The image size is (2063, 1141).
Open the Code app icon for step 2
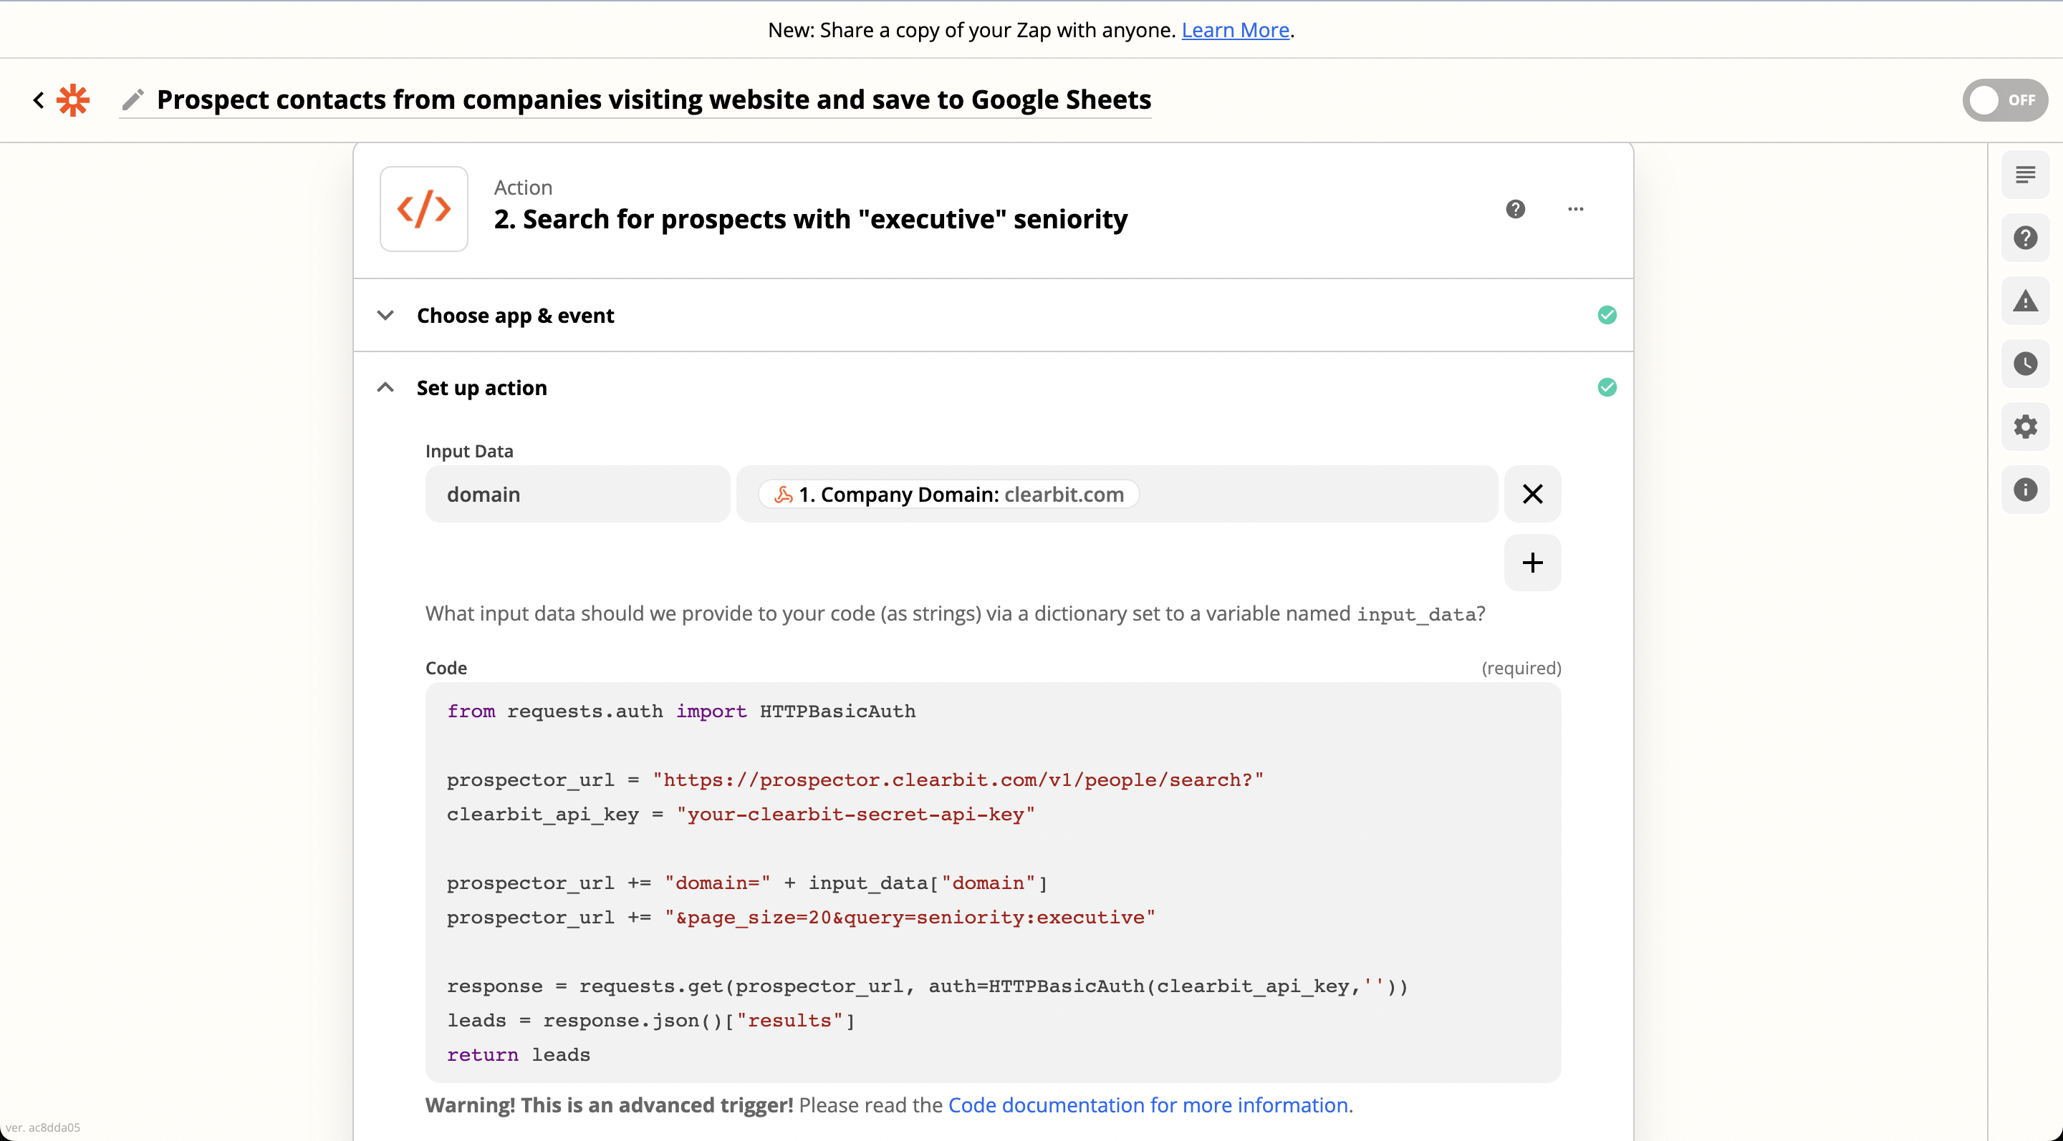tap(423, 209)
